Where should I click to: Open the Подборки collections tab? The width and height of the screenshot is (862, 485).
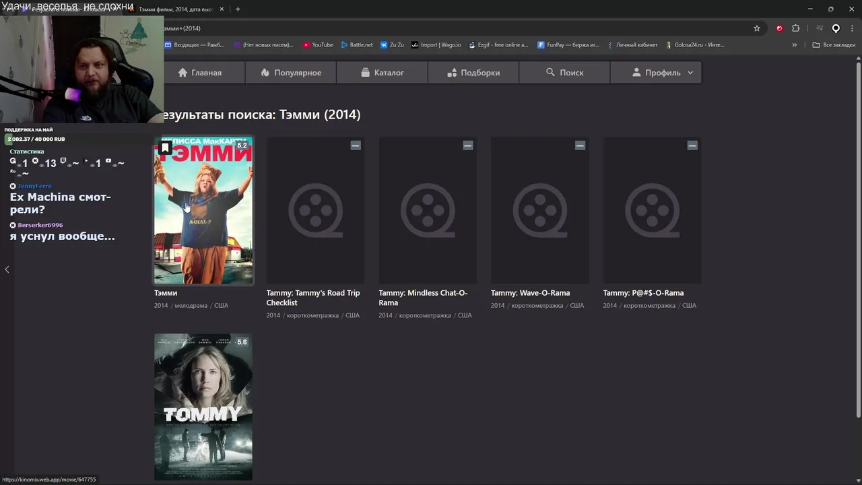click(x=473, y=73)
